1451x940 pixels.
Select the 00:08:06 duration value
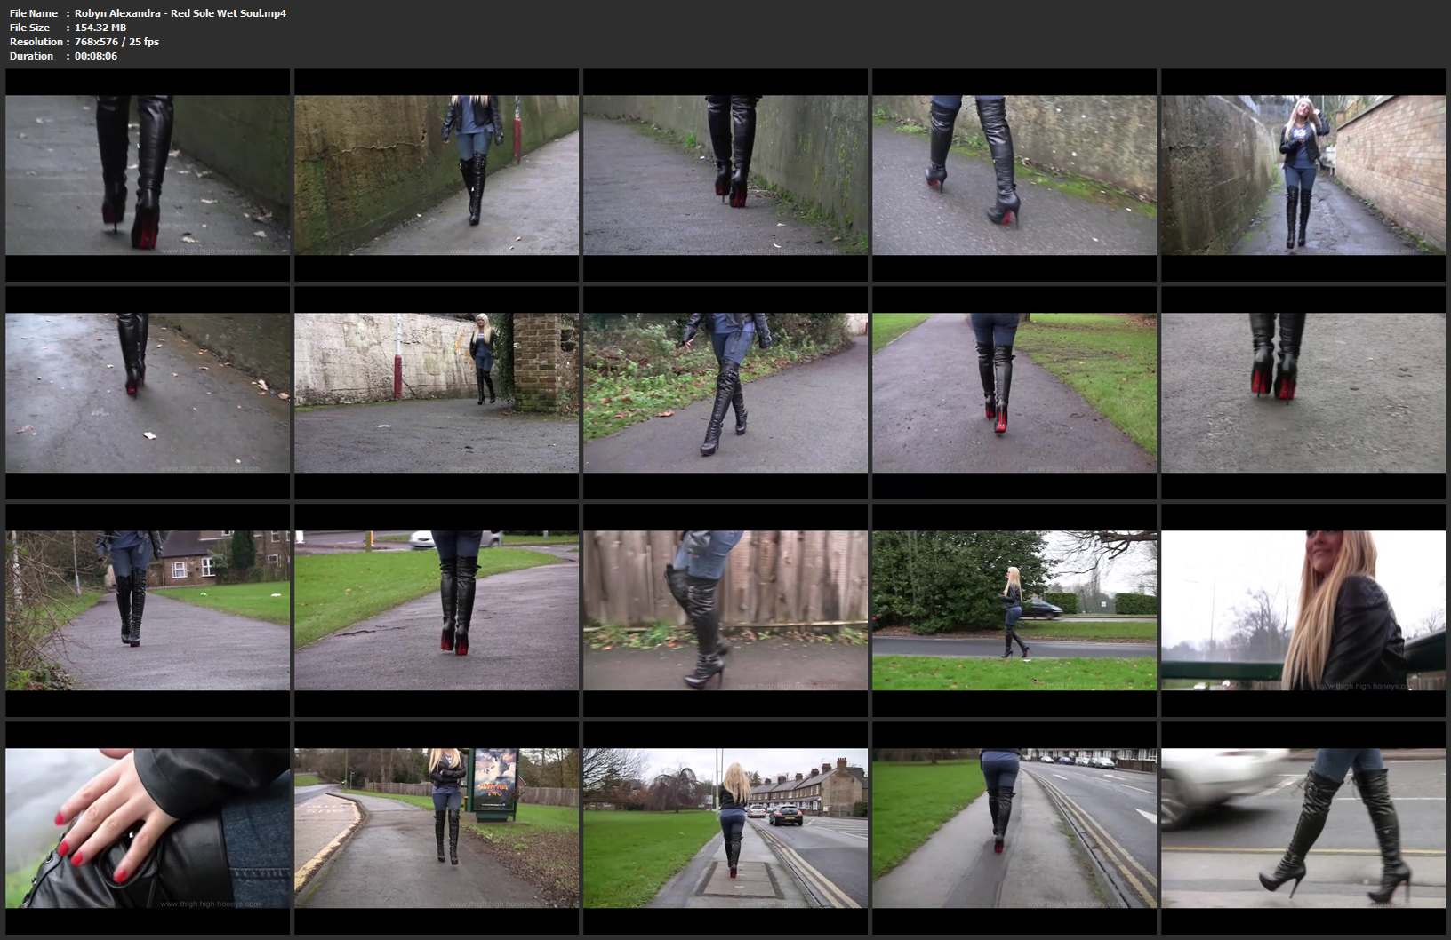96,56
